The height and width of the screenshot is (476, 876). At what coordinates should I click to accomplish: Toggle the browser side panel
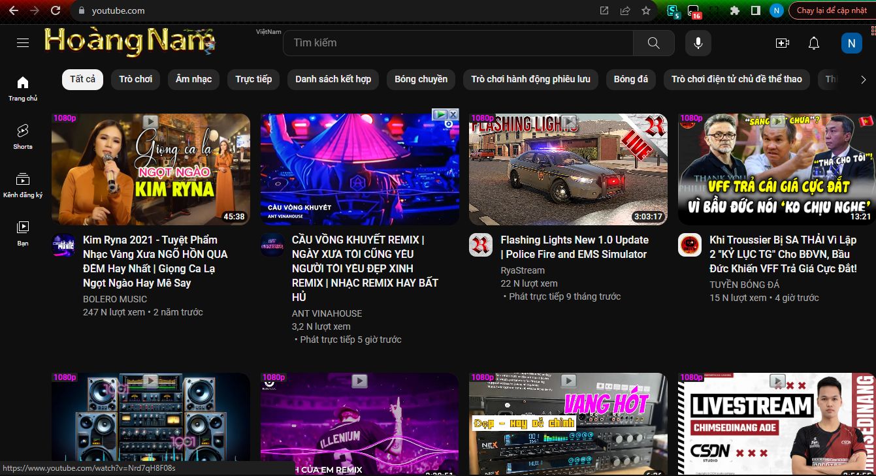click(756, 10)
